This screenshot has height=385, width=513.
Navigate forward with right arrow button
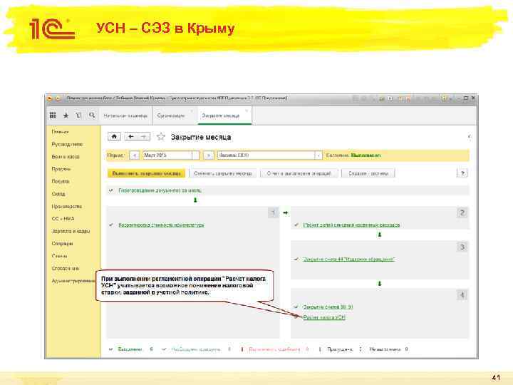point(144,136)
